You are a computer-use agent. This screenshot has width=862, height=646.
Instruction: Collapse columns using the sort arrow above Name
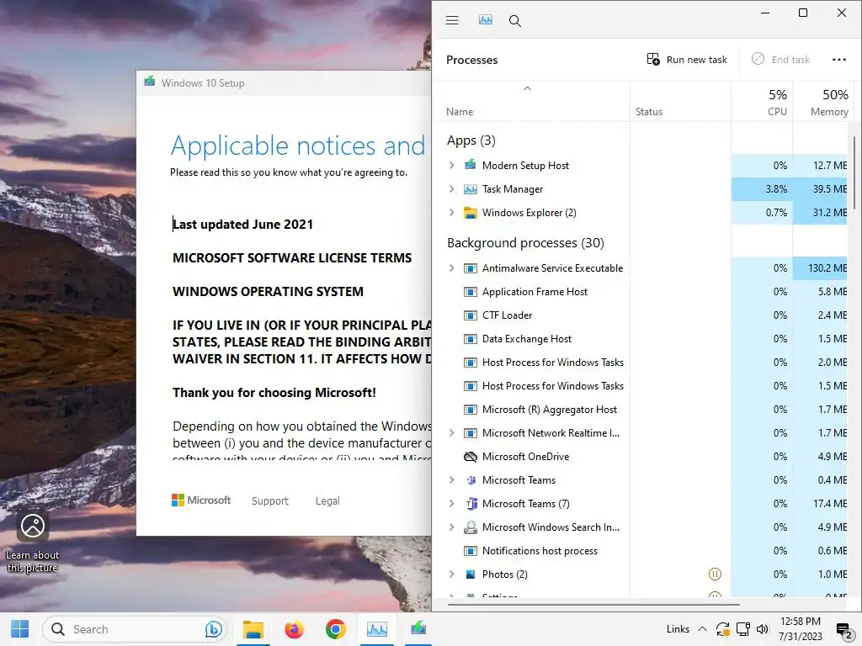(x=527, y=88)
